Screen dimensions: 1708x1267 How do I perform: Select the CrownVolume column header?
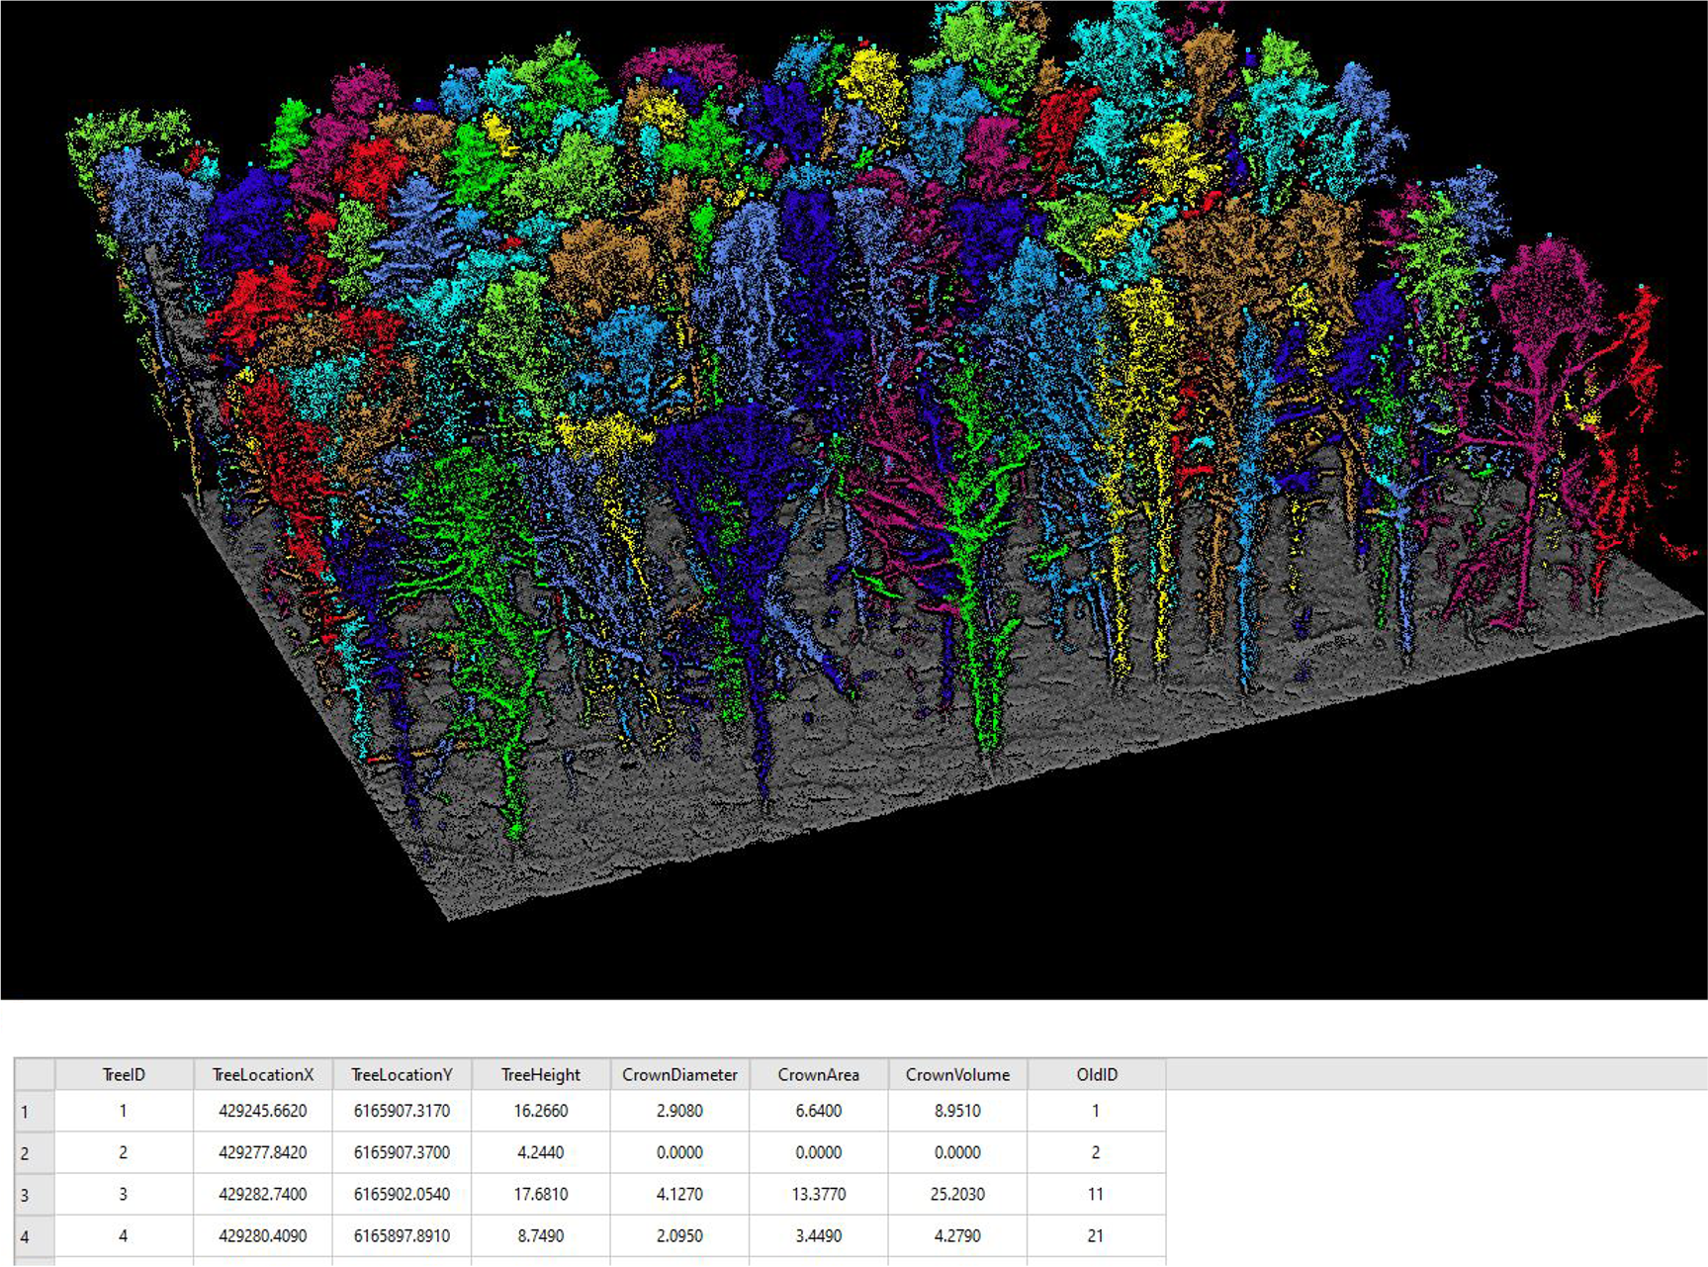[x=957, y=1074]
